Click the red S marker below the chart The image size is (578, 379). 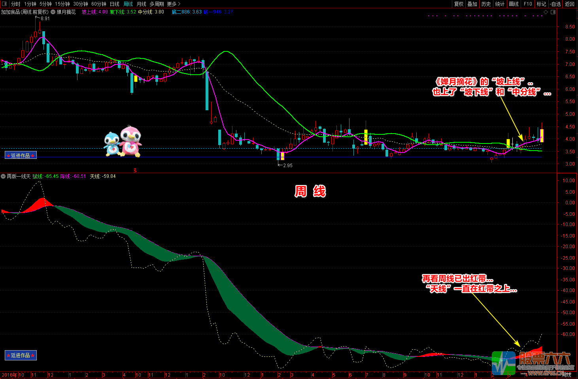click(135, 170)
